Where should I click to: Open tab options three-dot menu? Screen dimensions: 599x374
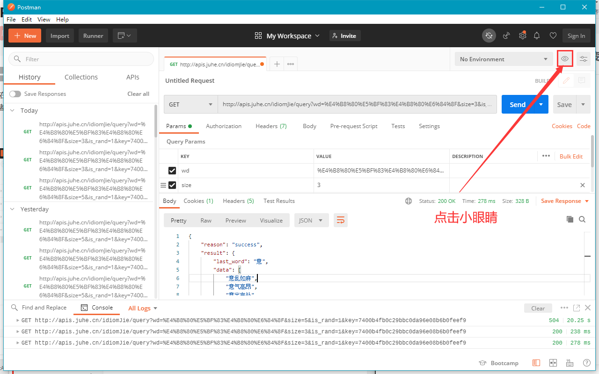pyautogui.click(x=291, y=64)
